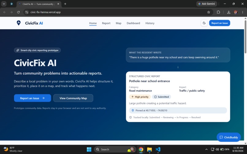Viewport: 247px width, 154px height.
Task: Open a new browser tab with plus icon
Action: pyautogui.click(x=65, y=4)
